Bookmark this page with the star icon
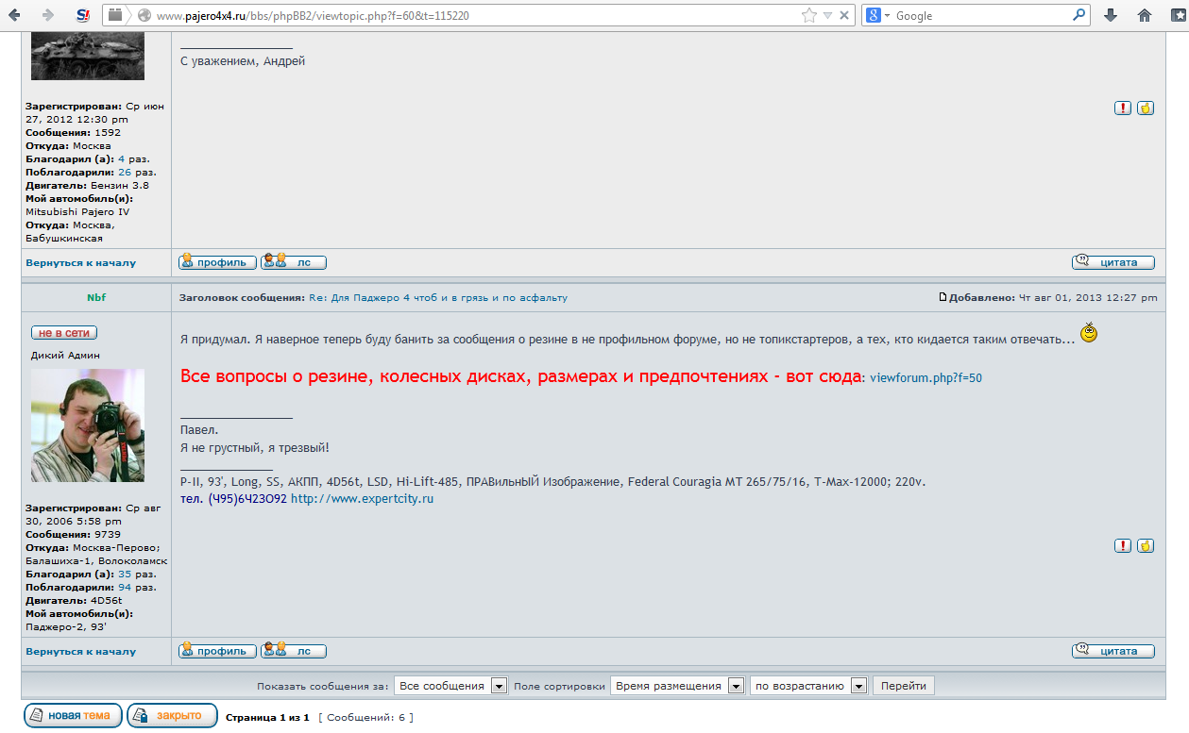1189x733 pixels. tap(808, 15)
